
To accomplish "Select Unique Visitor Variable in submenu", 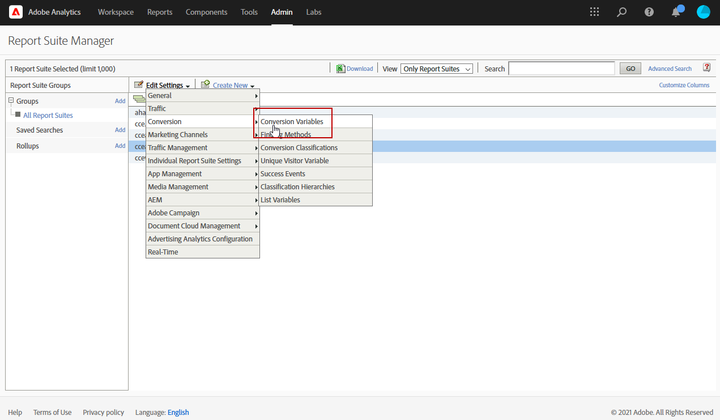I will (316, 161).
